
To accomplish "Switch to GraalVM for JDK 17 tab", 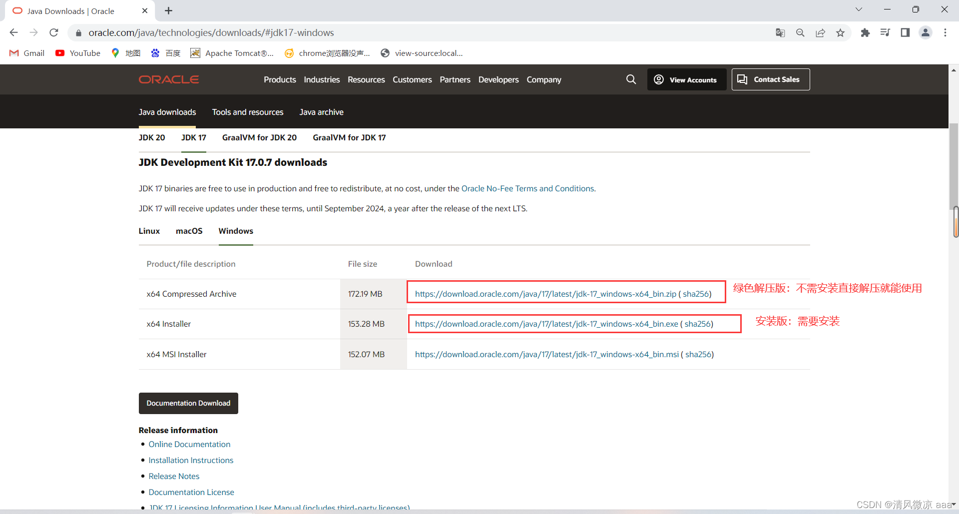I will [349, 137].
